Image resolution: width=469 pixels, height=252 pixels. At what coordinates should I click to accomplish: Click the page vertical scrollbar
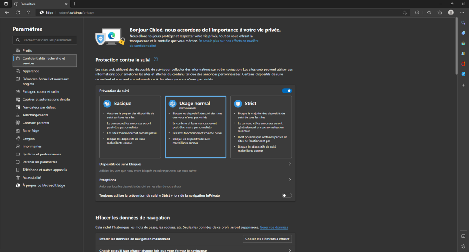(x=456, y=46)
